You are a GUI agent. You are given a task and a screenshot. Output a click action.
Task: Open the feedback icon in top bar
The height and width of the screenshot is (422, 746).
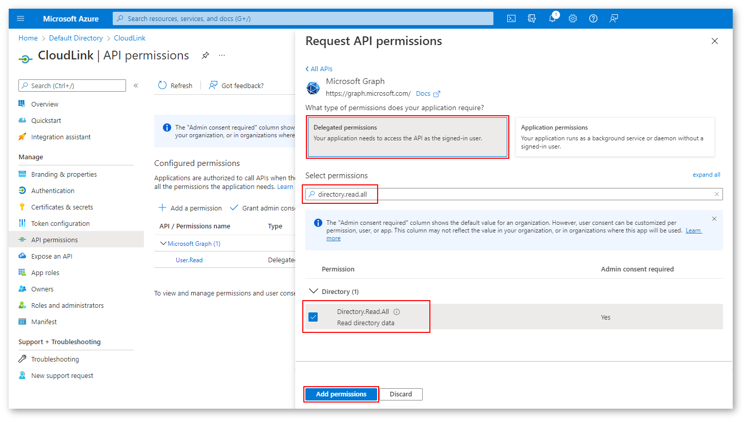click(x=614, y=18)
